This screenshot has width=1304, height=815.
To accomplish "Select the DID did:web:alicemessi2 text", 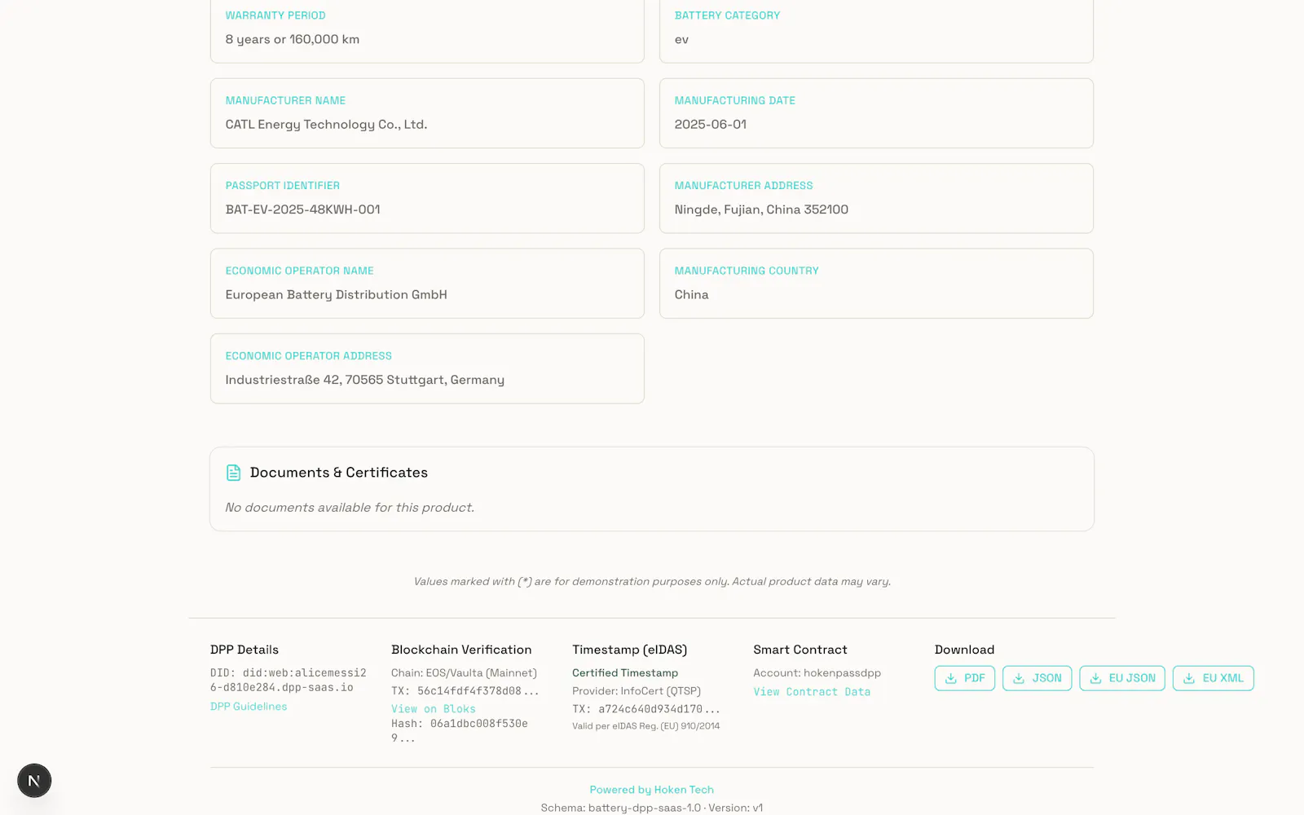I will (289, 681).
